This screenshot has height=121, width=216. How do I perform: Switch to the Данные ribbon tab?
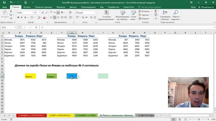(73, 7)
